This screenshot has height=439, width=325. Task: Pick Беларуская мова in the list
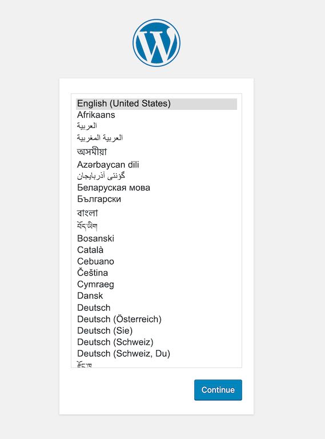tap(156, 188)
